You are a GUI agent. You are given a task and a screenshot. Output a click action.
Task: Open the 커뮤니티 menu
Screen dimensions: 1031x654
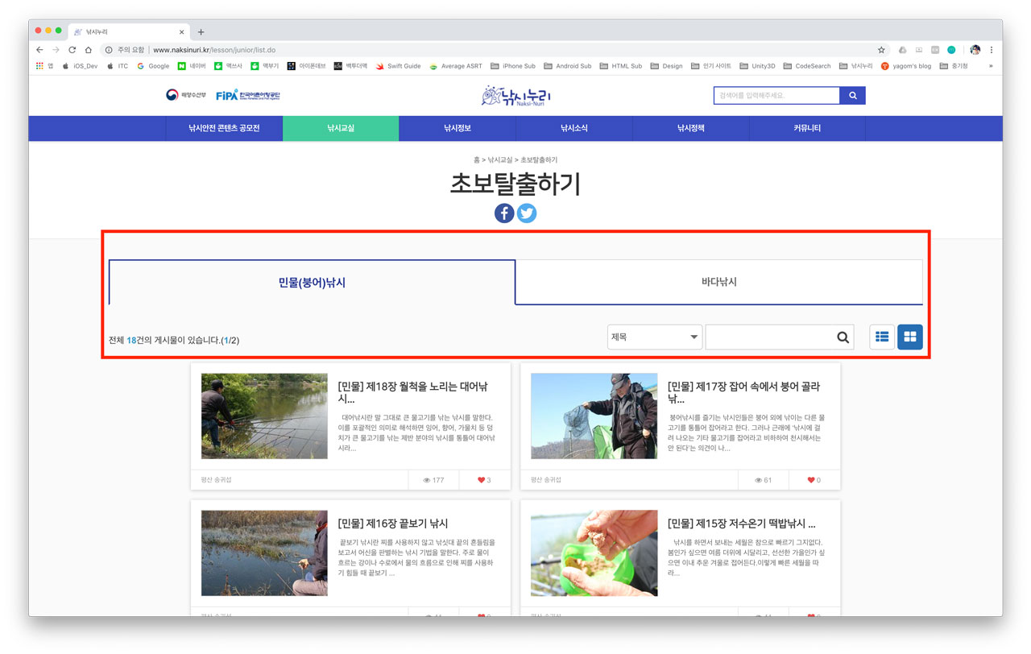(x=807, y=128)
